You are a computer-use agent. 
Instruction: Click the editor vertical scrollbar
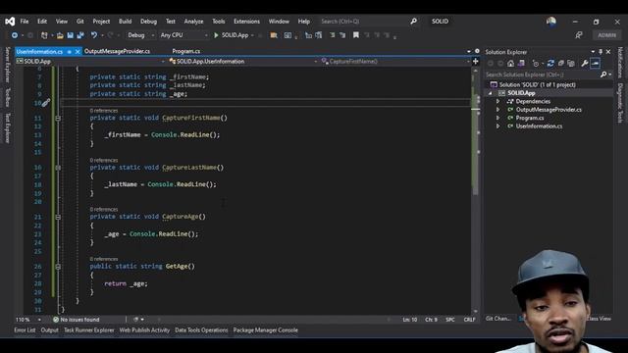click(x=475, y=191)
